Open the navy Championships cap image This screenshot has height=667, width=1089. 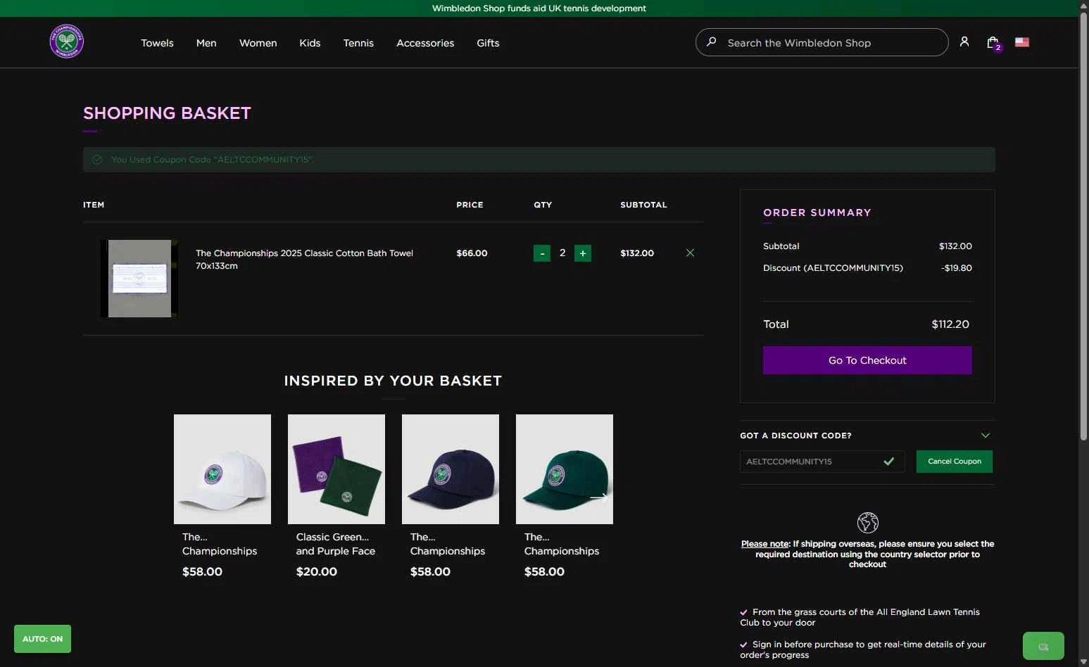(x=451, y=469)
